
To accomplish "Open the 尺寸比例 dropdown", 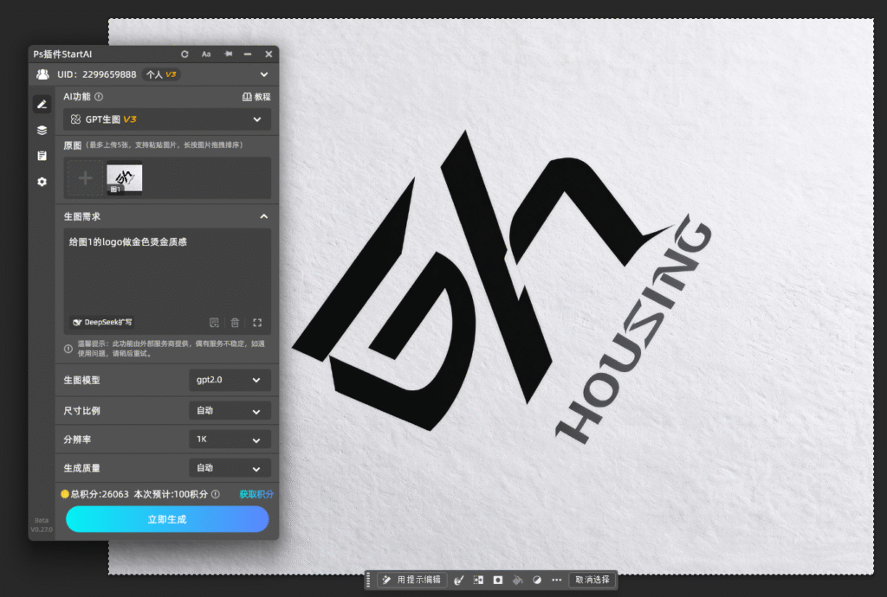I will tap(230, 411).
